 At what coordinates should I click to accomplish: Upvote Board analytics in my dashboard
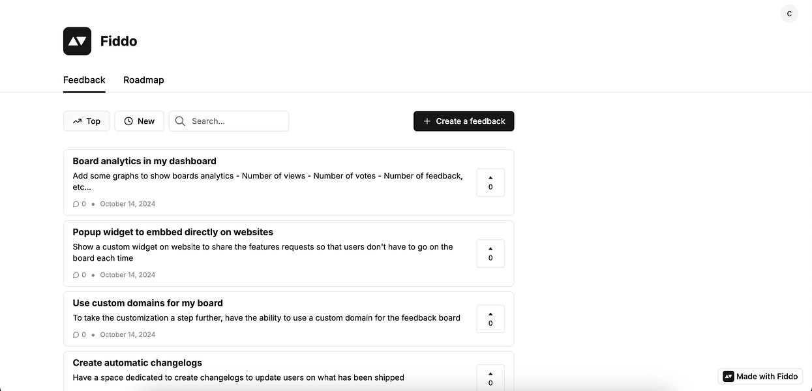tap(490, 182)
